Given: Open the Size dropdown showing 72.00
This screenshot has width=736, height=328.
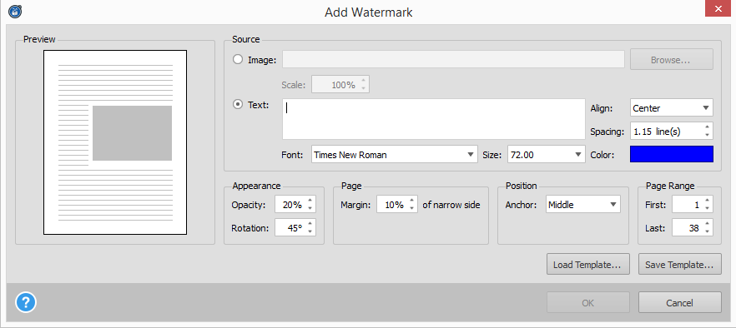Looking at the screenshot, I should [x=547, y=155].
